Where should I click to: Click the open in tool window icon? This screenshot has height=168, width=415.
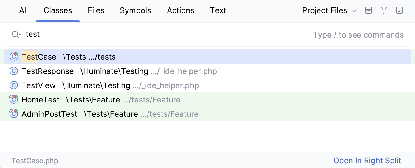(x=399, y=10)
